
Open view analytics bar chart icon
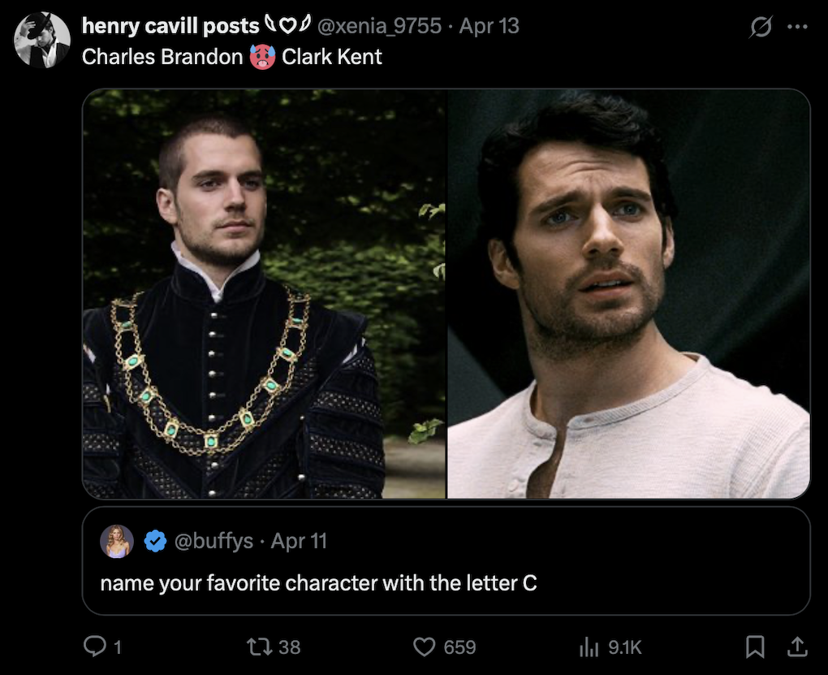tap(589, 647)
